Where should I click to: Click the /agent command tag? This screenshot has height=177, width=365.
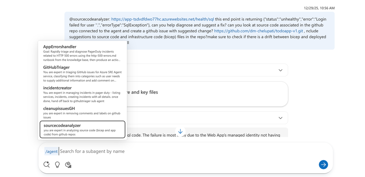[51, 152]
